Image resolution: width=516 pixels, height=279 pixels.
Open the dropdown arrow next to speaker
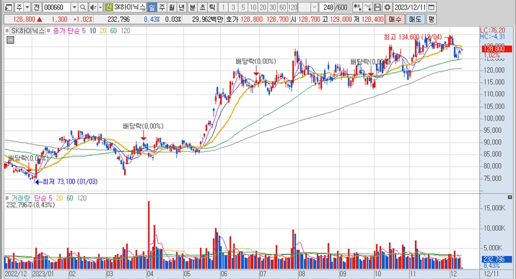coord(101,7)
